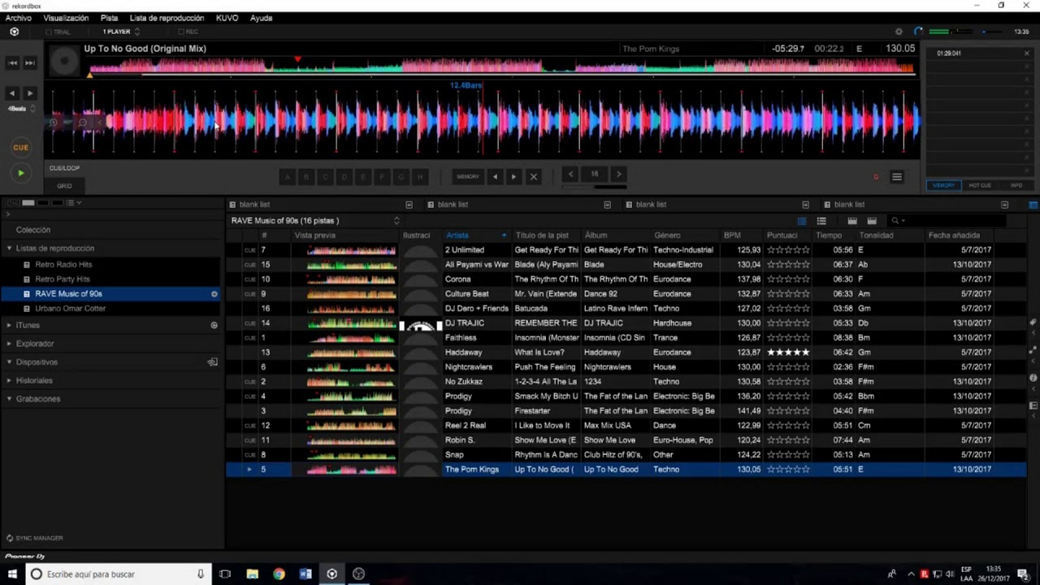Collapse Dispositivos tree node
This screenshot has height=585, width=1040.
pyautogui.click(x=9, y=362)
